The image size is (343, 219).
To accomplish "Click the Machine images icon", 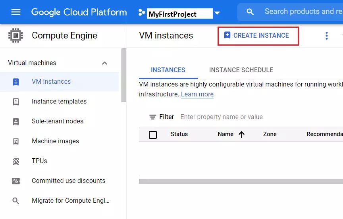I will [16, 141].
